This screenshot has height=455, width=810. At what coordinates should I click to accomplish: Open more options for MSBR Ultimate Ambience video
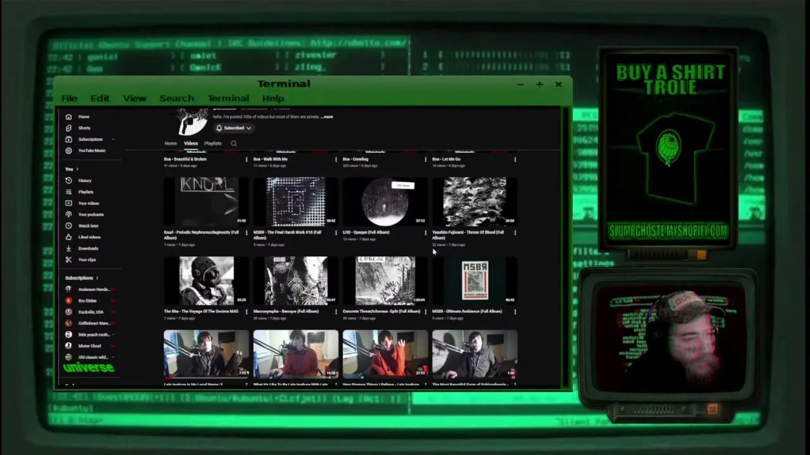(x=514, y=312)
